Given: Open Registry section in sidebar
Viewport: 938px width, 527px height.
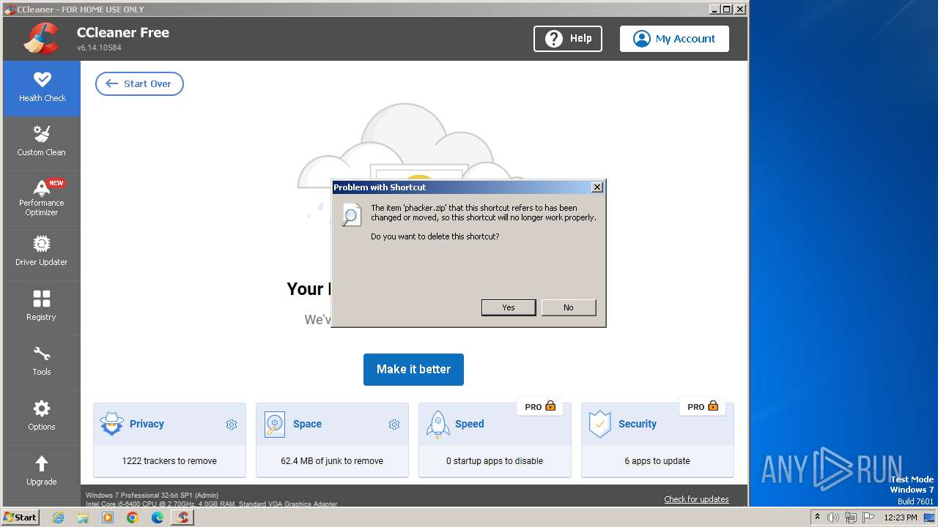Looking at the screenshot, I should [x=42, y=307].
